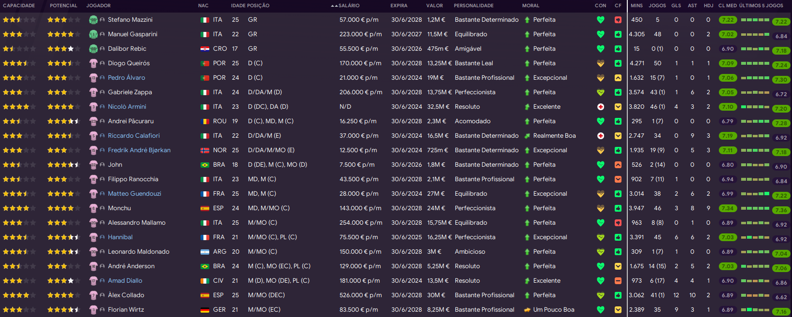
Task: Click Diogo Queirós's orange heart condition icon
Action: [x=601, y=63]
